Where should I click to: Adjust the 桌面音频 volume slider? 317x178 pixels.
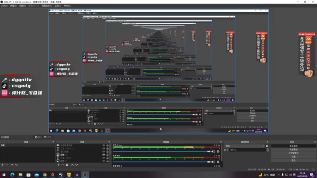click(162, 162)
